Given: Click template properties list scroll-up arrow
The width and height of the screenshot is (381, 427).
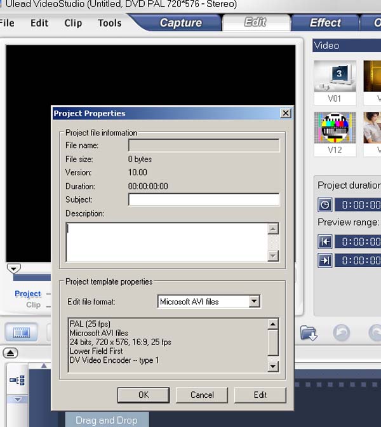Looking at the screenshot, I should click(x=273, y=324).
